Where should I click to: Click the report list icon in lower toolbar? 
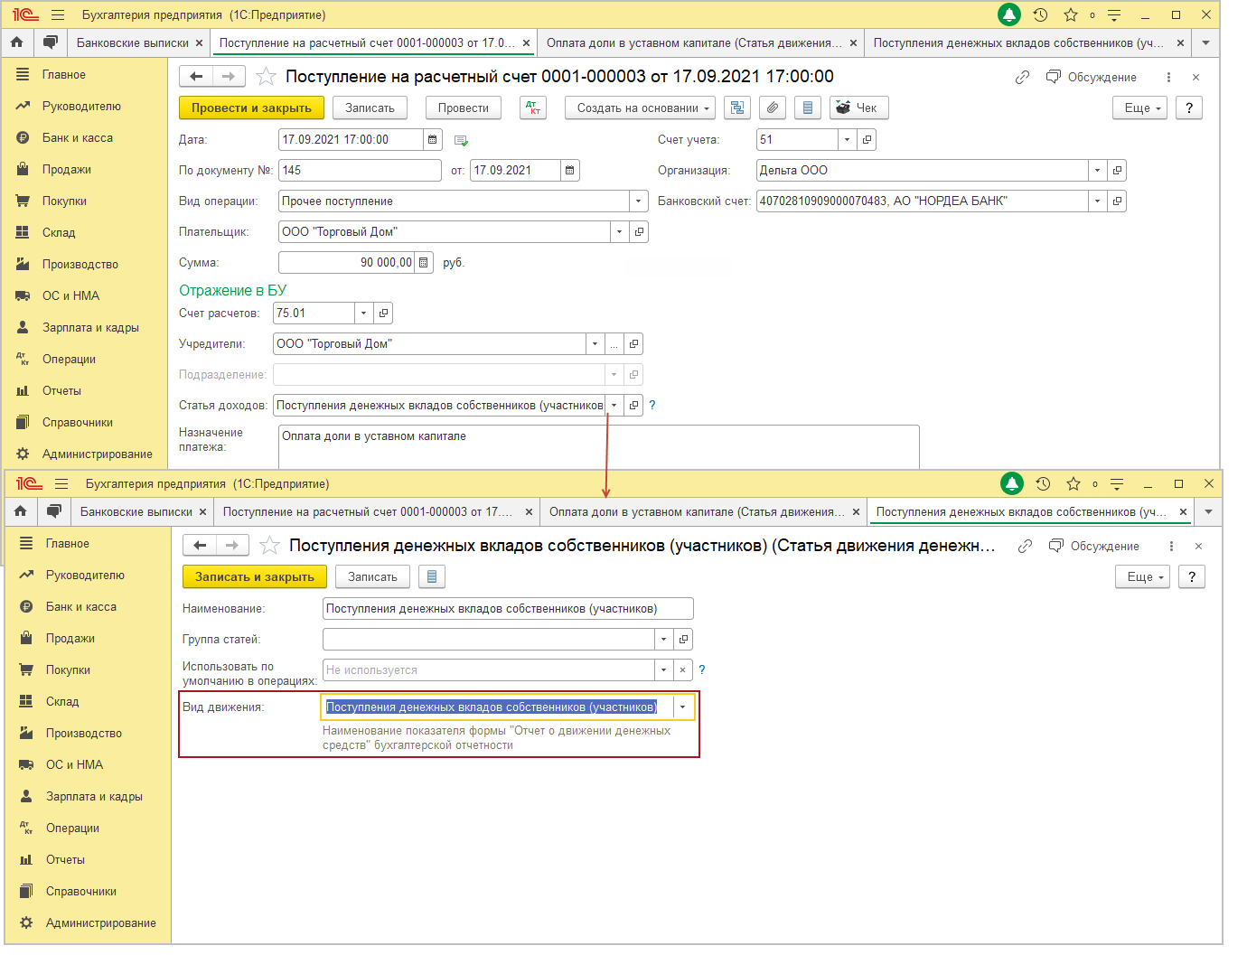432,576
